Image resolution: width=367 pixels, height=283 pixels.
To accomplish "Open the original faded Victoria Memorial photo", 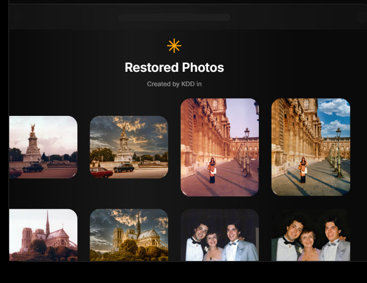I will pos(43,147).
